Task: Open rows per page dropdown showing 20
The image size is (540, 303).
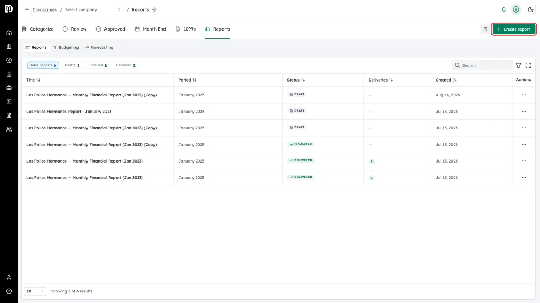Action: tap(35, 291)
